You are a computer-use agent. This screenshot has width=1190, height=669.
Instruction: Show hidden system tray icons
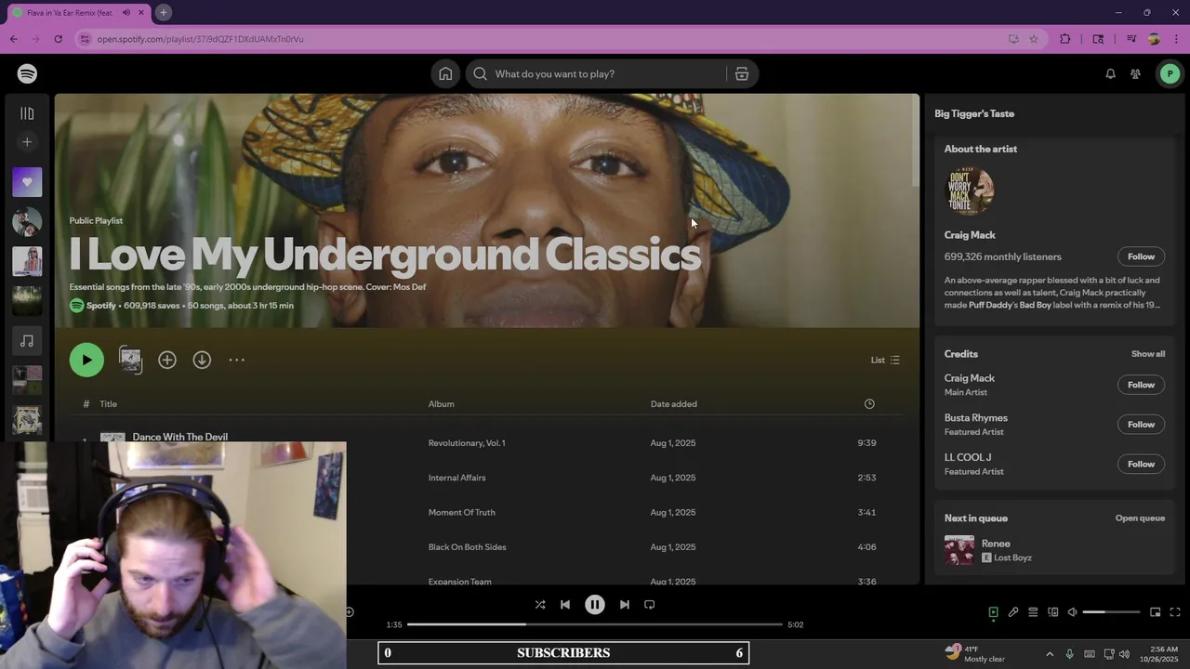[x=1050, y=654]
